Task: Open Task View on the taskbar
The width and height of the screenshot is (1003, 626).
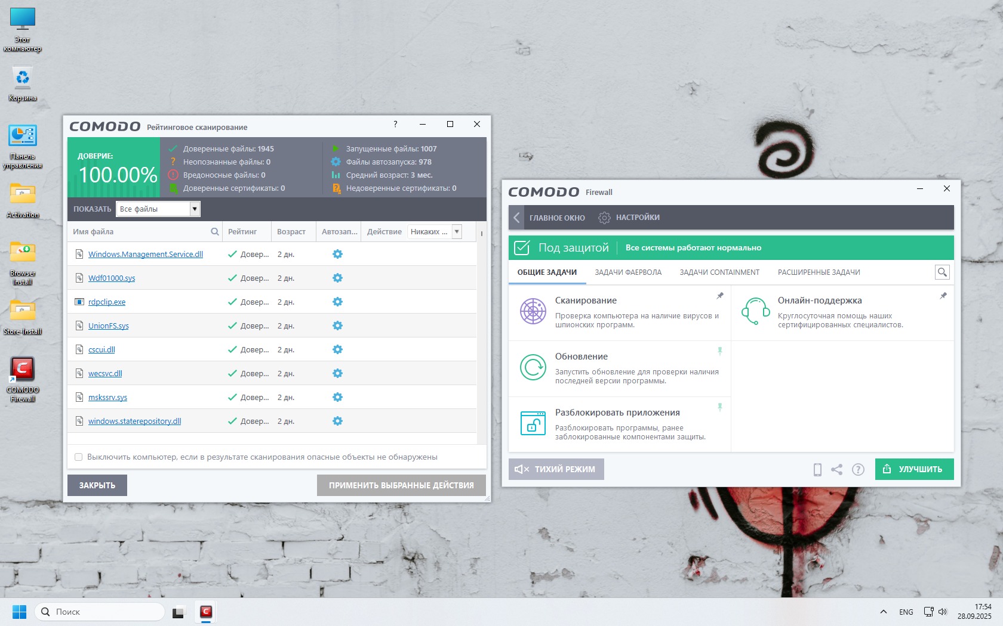Action: [x=178, y=612]
